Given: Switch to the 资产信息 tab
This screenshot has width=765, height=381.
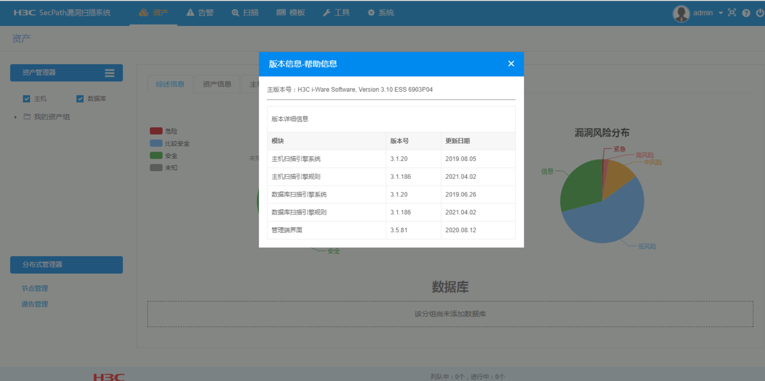Looking at the screenshot, I should (217, 84).
